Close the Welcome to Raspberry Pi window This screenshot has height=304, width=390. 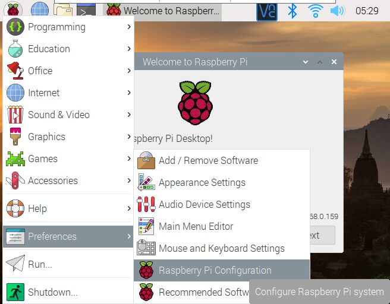[334, 62]
